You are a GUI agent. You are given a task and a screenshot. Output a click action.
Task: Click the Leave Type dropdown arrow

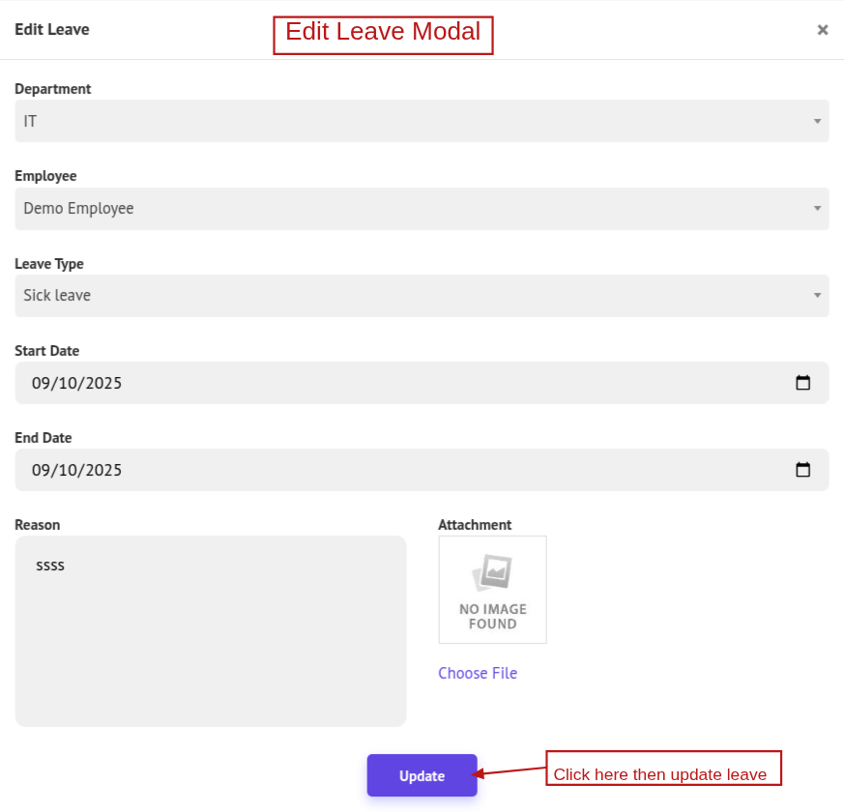pyautogui.click(x=817, y=296)
